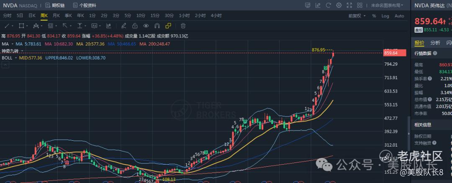Enter fullscreen with the expand arrows icon
The width and height of the screenshot is (452, 183).
click(x=349, y=5)
